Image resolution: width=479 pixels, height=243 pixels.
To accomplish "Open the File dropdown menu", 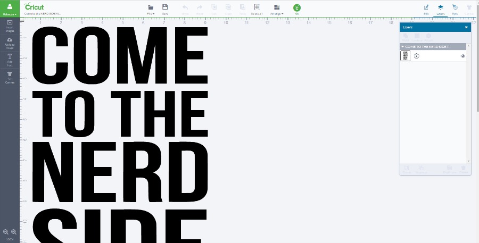I will coord(151,10).
